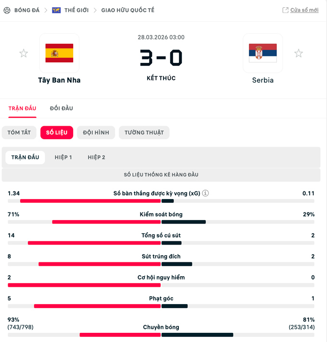Toggle favorite star for Serbia
This screenshot has height=342, width=327.
pyautogui.click(x=299, y=53)
